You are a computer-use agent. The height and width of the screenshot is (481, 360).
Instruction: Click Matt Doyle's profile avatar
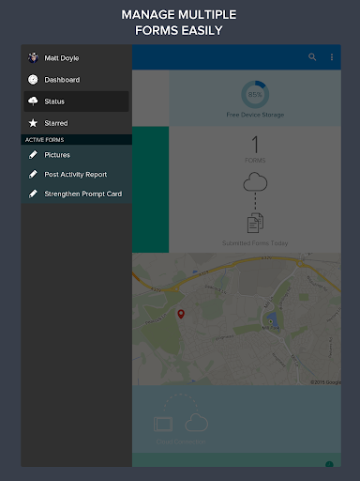(33, 57)
